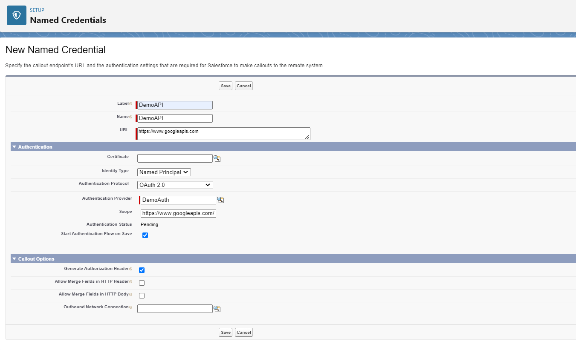Click into the Scope input field
This screenshot has height=350, width=576.
(178, 213)
